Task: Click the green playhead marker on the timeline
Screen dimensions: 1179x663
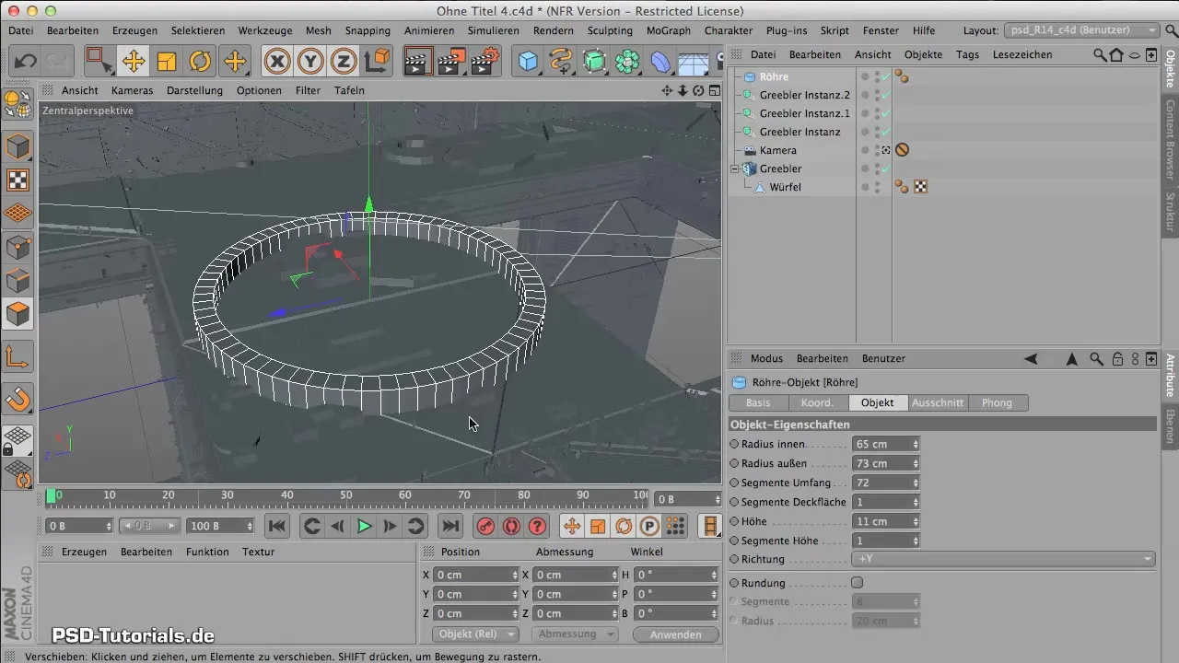Action: tap(51, 495)
